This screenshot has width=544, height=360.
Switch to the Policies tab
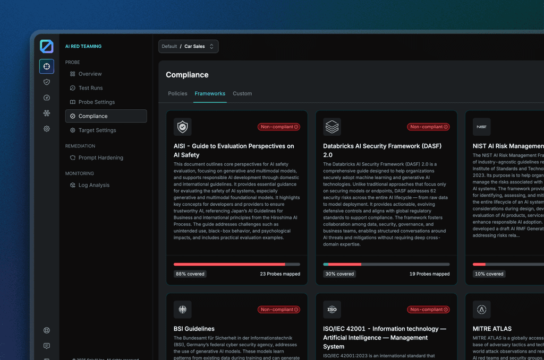[177, 93]
